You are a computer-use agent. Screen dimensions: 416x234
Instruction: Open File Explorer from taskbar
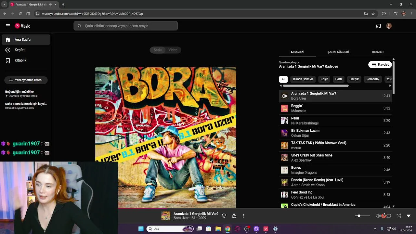click(x=218, y=229)
